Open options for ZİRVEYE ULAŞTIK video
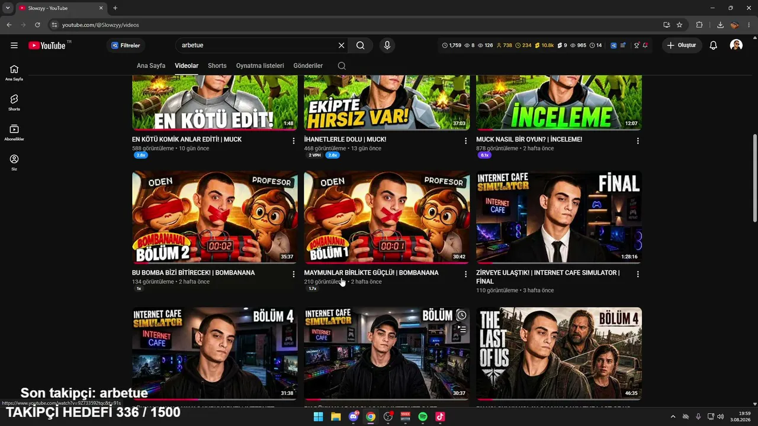 (x=638, y=274)
